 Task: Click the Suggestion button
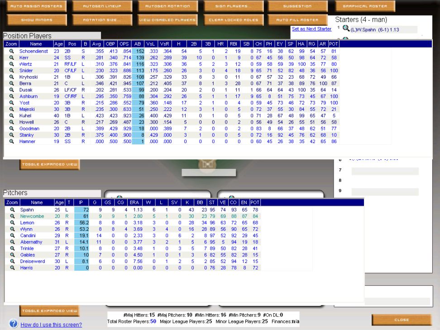tap(297, 6)
